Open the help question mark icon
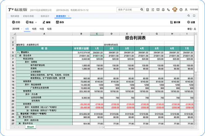This screenshot has height=136, width=205. pos(181,10)
